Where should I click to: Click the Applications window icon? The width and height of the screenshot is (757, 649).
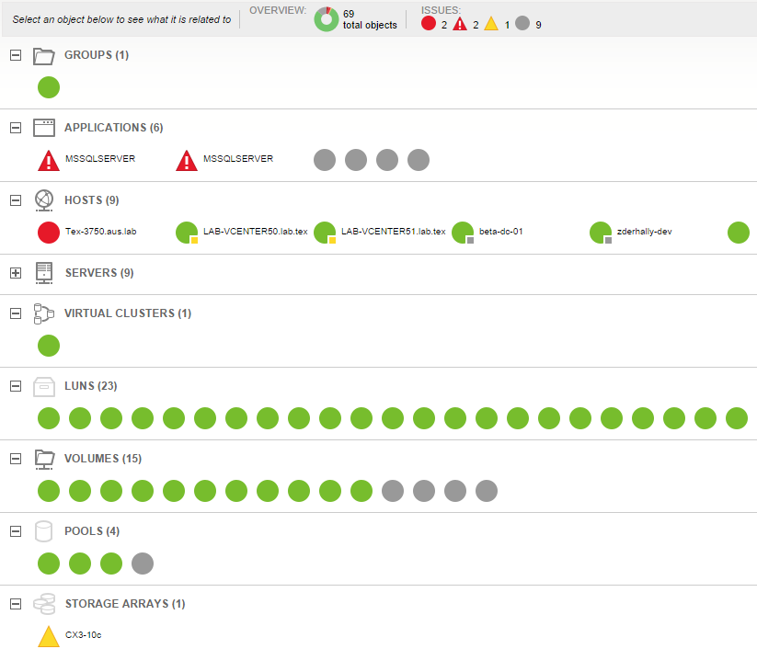click(44, 128)
